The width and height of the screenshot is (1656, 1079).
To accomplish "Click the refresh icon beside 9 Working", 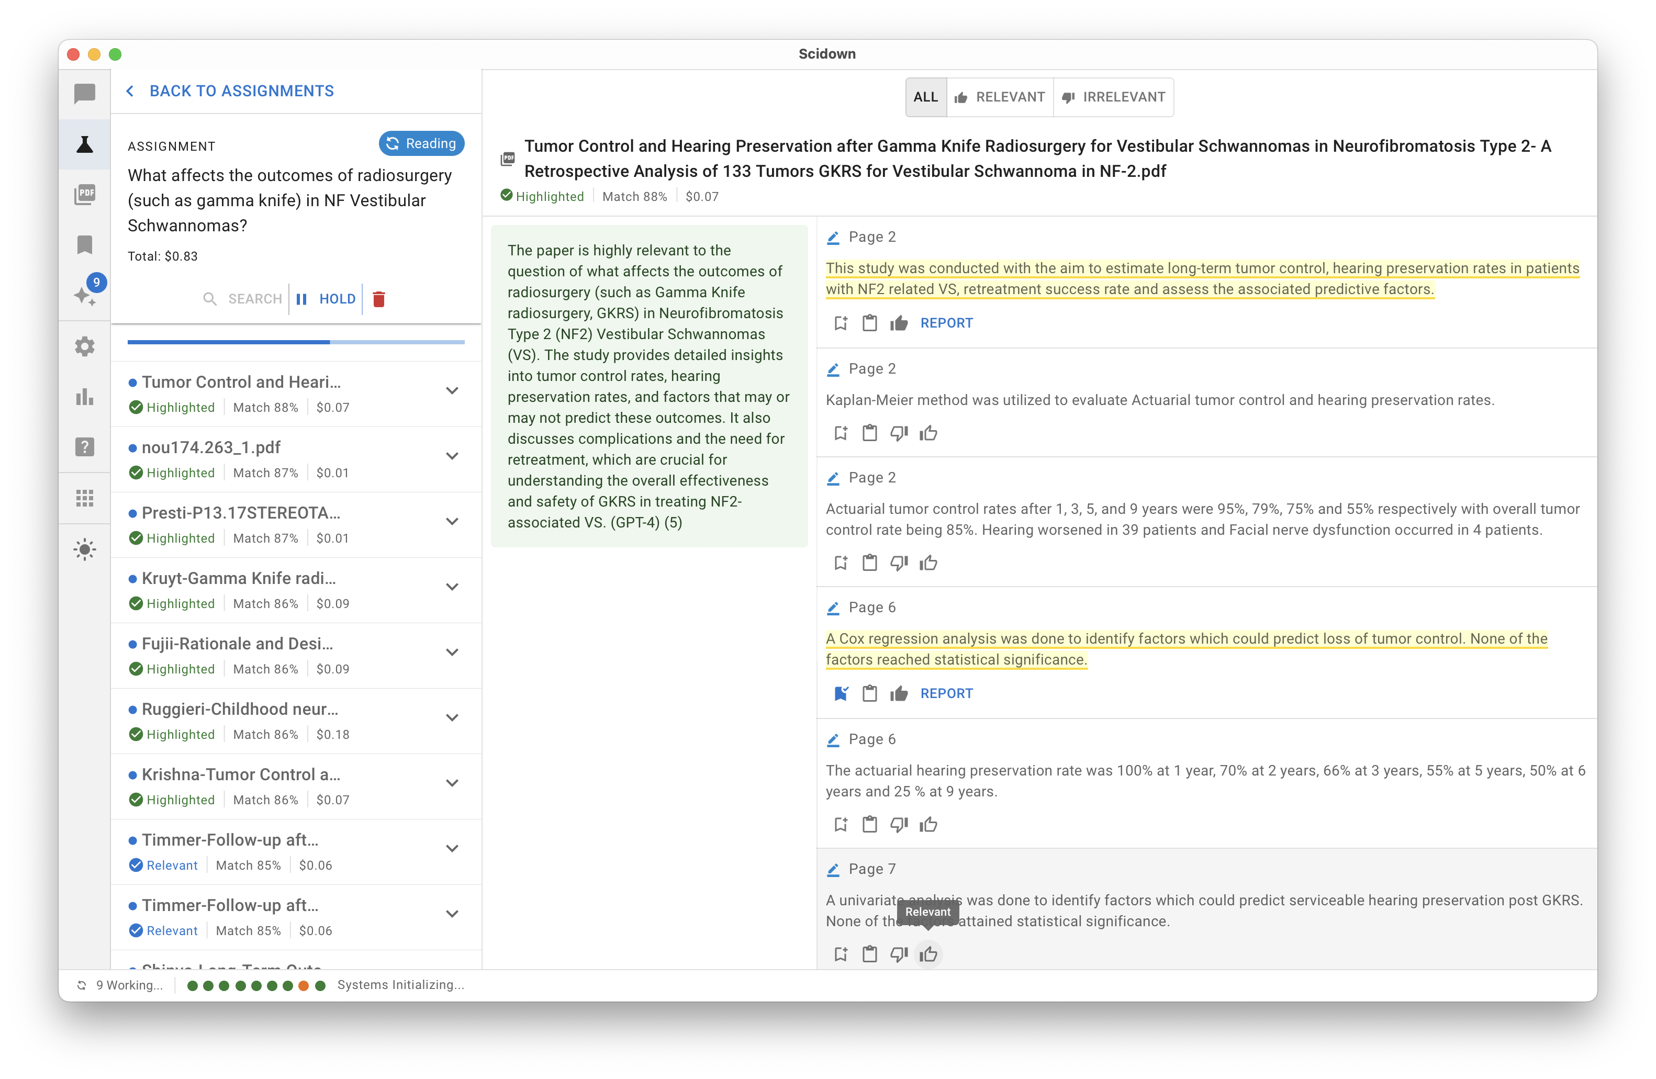I will pyautogui.click(x=82, y=985).
